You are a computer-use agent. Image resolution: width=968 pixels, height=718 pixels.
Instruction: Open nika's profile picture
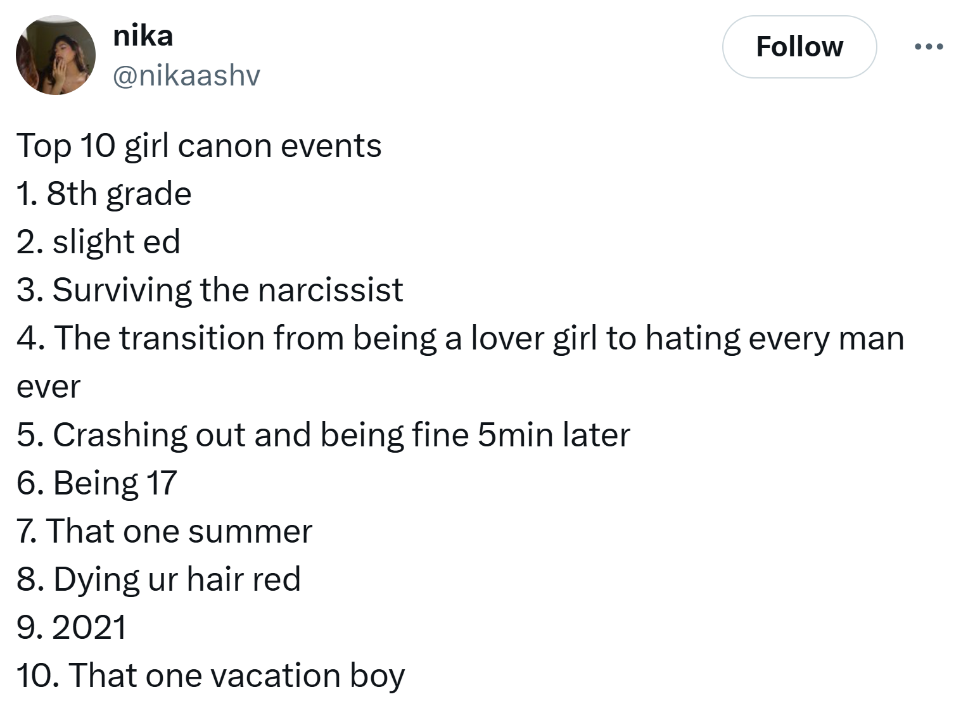56,55
